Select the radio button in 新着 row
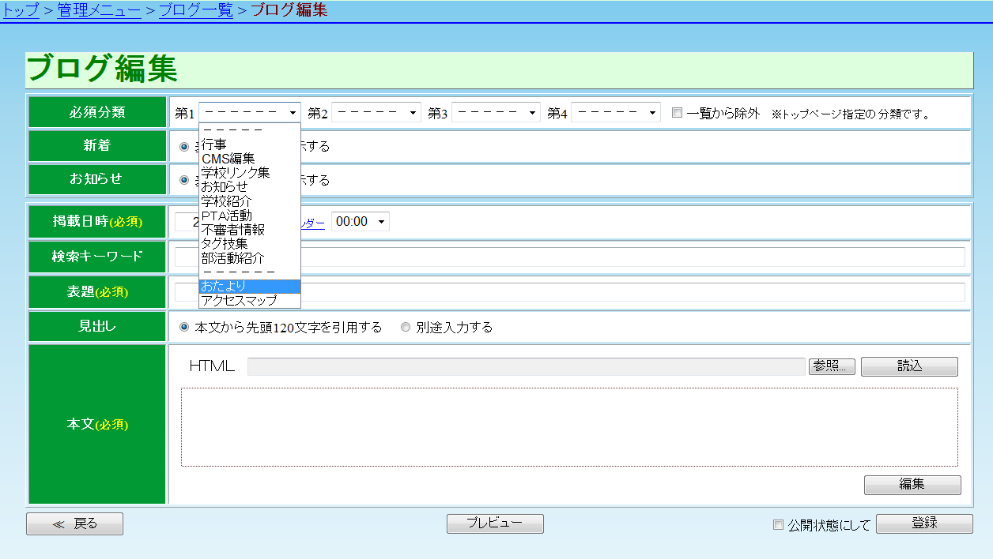 [184, 146]
